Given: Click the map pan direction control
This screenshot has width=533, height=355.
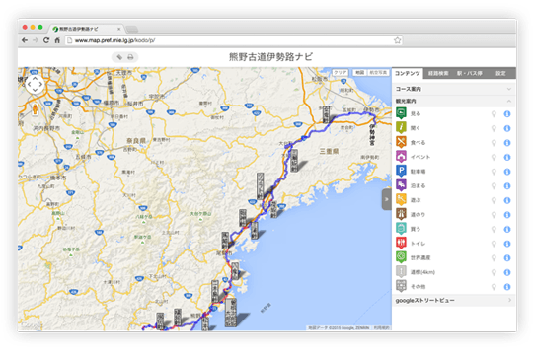Looking at the screenshot, I should pos(35,84).
